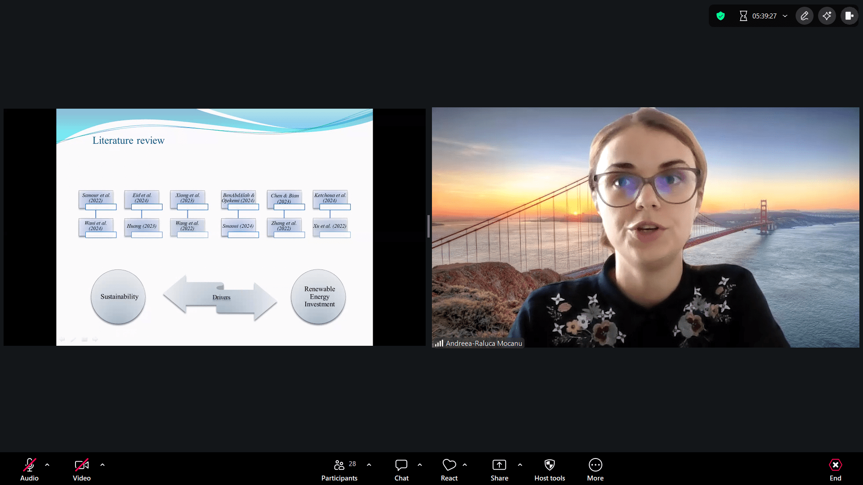
Task: Expand audio settings caret
Action: [47, 465]
